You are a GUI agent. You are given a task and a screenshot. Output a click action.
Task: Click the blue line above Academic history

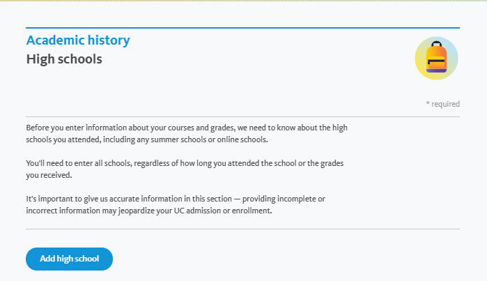pos(242,28)
